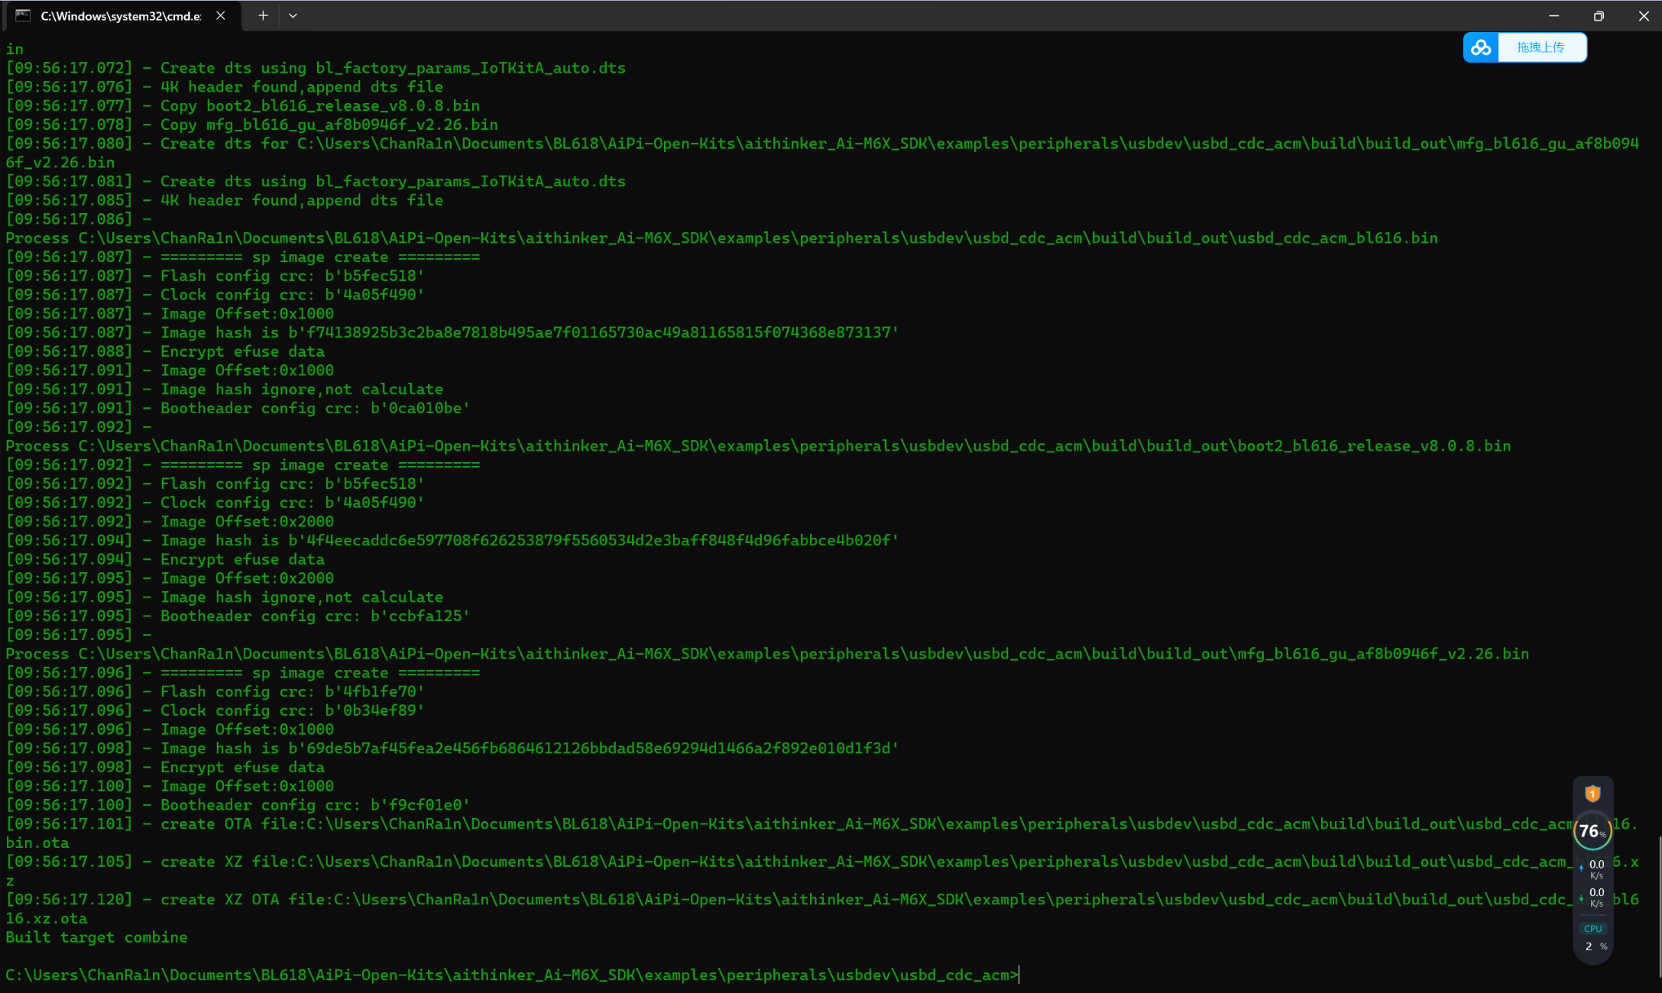Click the CPU label in monitor widget
The image size is (1662, 993).
coord(1592,928)
